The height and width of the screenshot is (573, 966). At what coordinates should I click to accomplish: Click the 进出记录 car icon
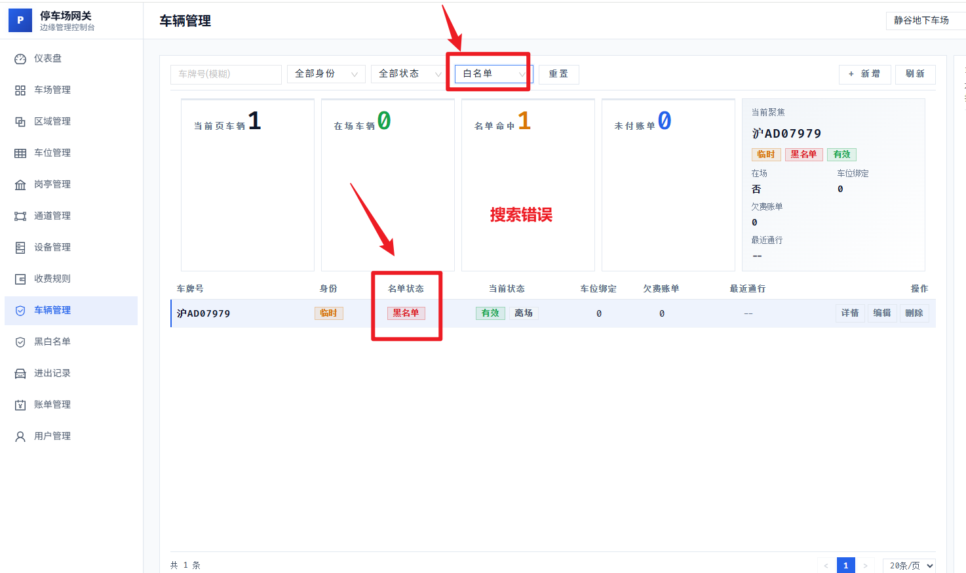(x=20, y=374)
